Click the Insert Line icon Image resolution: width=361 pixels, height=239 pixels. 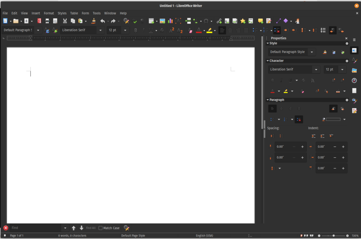pyautogui.click(x=279, y=21)
